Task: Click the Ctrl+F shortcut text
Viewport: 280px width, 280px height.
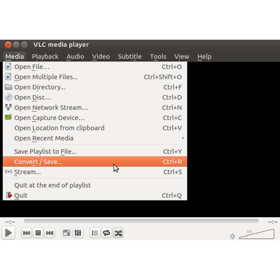Action: click(173, 87)
